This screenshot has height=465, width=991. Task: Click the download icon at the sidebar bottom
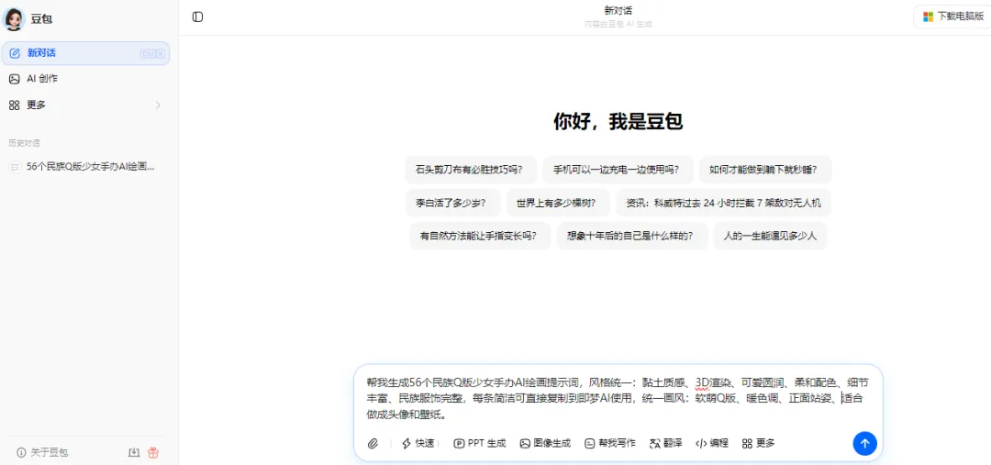pos(133,452)
